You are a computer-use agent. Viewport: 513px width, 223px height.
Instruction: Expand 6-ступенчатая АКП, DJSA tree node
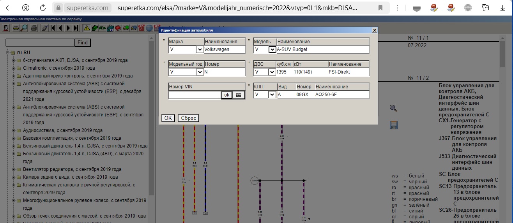(x=14, y=60)
